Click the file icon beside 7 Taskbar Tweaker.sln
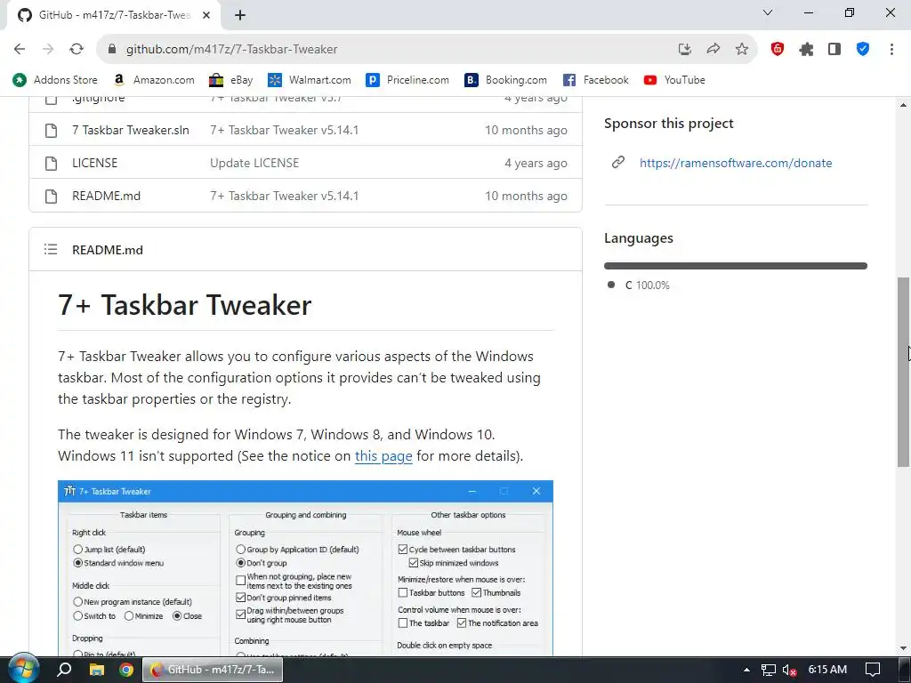The image size is (911, 683). point(51,131)
